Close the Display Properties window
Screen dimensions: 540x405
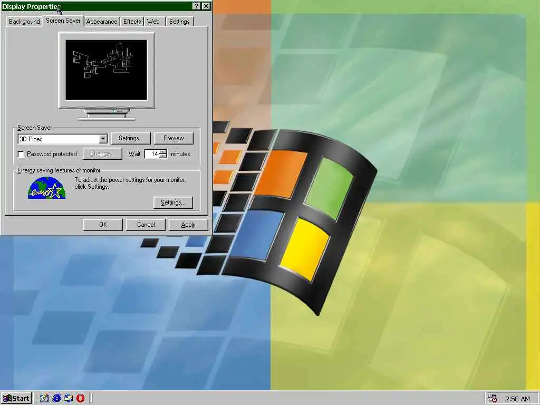[206, 6]
